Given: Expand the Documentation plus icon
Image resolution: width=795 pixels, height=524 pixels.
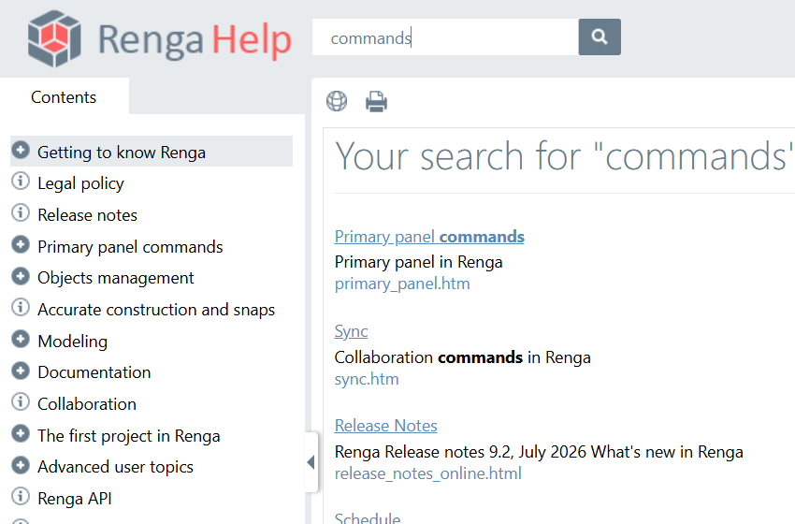Looking at the screenshot, I should (21, 371).
